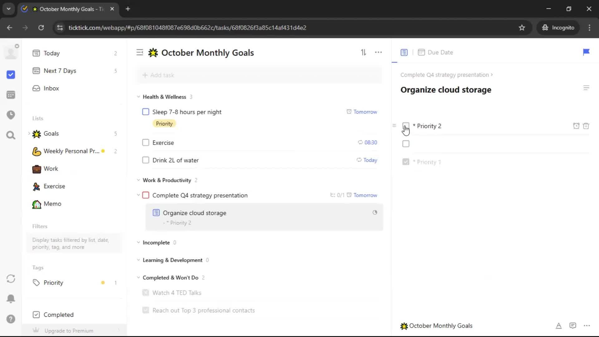Click the Add task input field

259,75
